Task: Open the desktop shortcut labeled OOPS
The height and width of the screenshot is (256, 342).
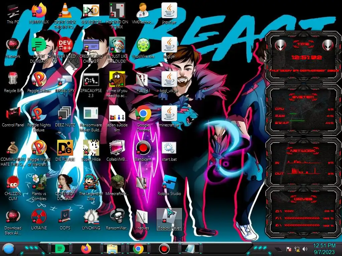Action: coord(65,219)
